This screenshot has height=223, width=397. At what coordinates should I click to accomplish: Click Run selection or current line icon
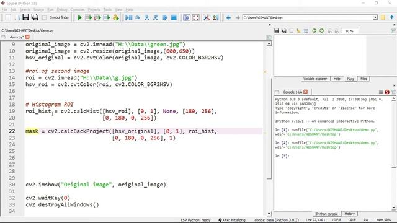coord(107,17)
